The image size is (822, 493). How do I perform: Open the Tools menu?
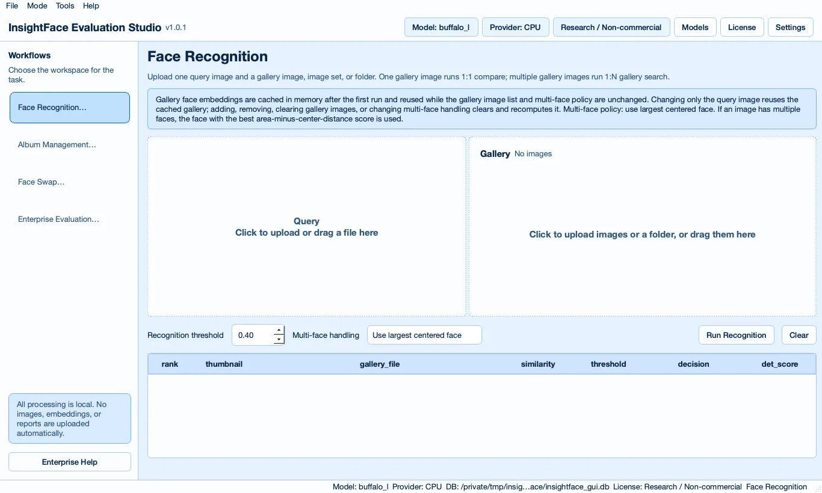point(65,5)
